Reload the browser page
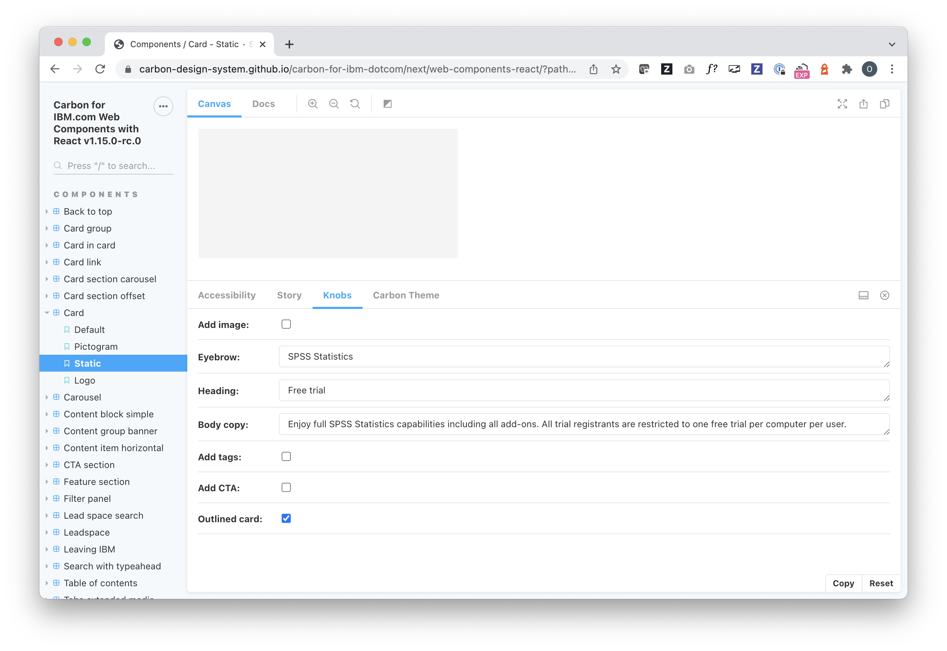The height and width of the screenshot is (651, 947). point(100,69)
